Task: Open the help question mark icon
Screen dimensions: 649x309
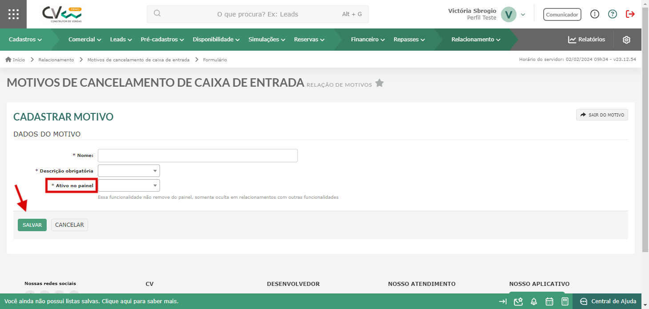Action: 613,14
